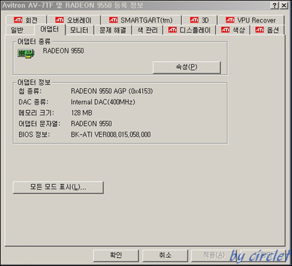Click the Internal DAC(400MHz) value
This screenshot has height=266, width=292.
tap(103, 102)
